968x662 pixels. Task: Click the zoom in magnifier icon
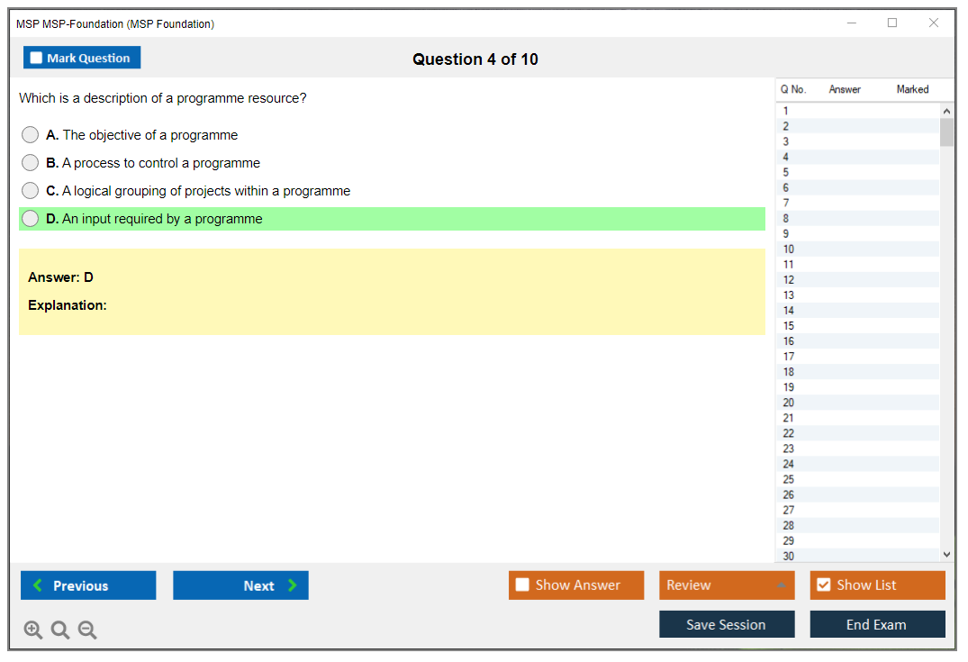(x=33, y=630)
